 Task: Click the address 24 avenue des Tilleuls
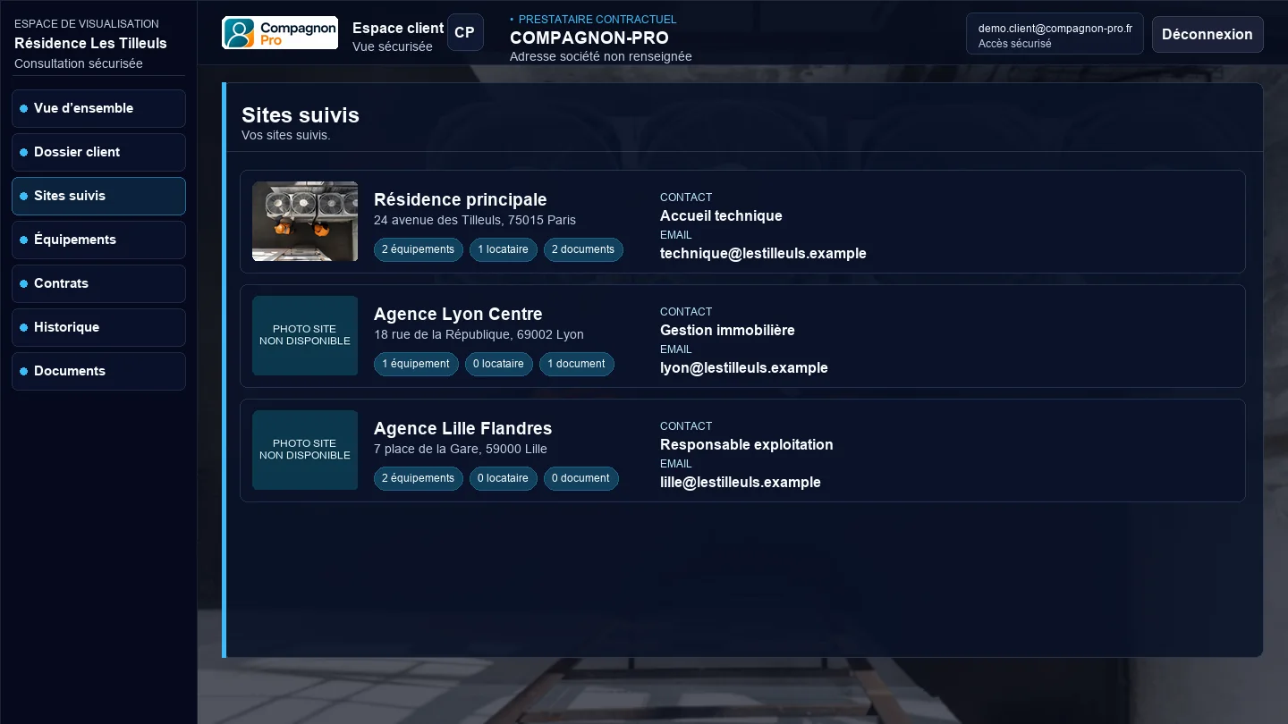pos(475,220)
